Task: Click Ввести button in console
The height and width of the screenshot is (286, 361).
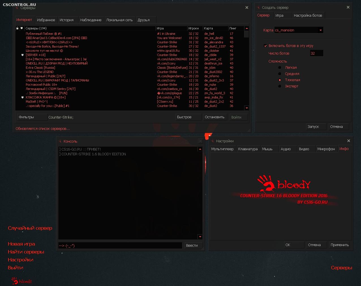Action: (x=194, y=246)
